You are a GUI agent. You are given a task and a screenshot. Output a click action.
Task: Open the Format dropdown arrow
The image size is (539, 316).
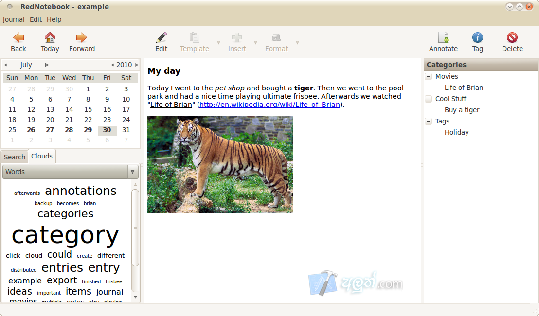click(297, 43)
